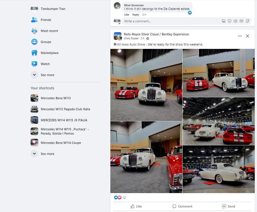Attach a photo using the camera icon

235,21
